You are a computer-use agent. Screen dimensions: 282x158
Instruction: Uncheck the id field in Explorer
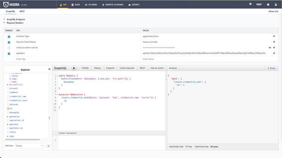pos(8,109)
